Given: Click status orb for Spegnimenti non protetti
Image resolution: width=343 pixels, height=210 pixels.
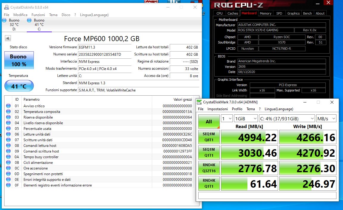Looking at the screenshot, I should coord(9,174).
